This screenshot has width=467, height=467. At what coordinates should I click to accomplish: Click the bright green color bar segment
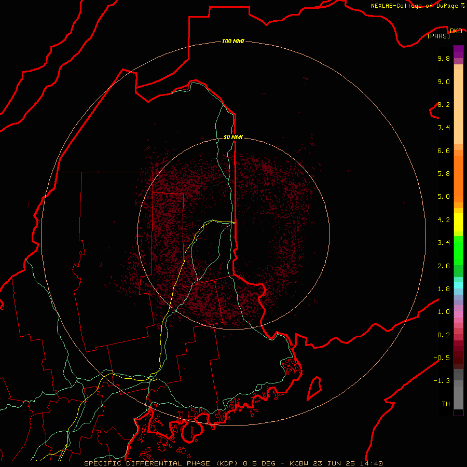(x=458, y=250)
